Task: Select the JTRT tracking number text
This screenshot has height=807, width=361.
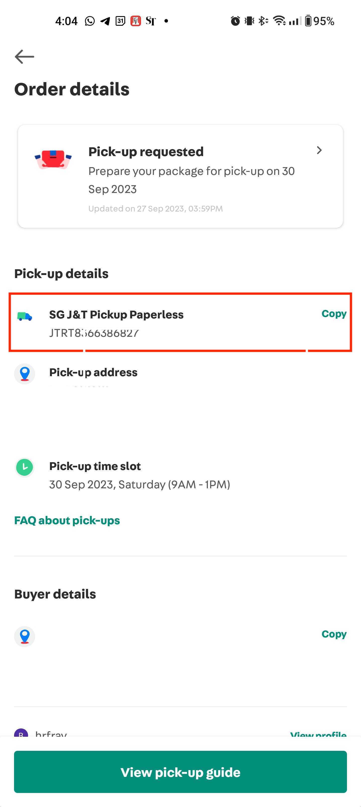Action: pos(94,333)
